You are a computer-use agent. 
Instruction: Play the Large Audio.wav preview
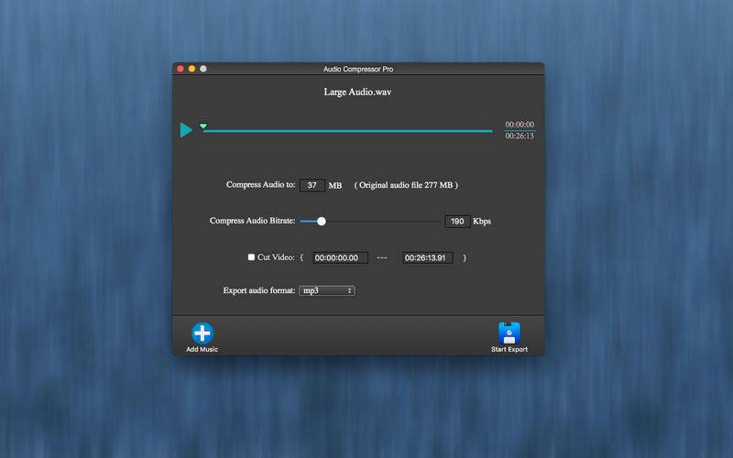coord(186,130)
